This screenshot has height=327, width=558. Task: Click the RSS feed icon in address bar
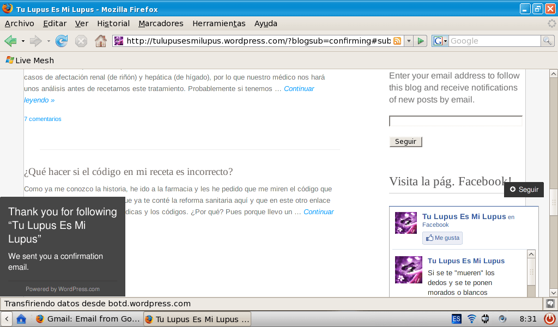pos(397,41)
